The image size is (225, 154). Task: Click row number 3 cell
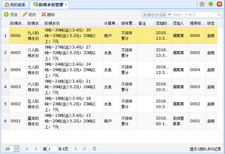pyautogui.click(x=5, y=70)
